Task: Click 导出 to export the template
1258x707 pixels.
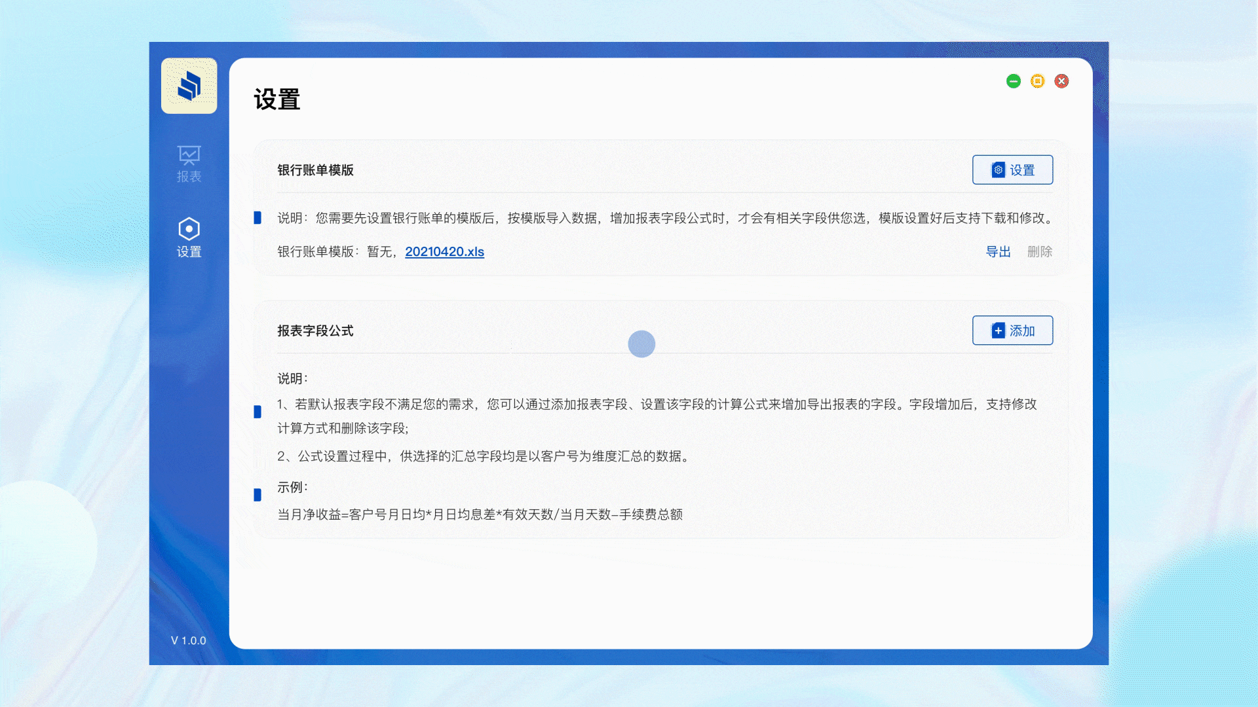Action: coord(998,252)
